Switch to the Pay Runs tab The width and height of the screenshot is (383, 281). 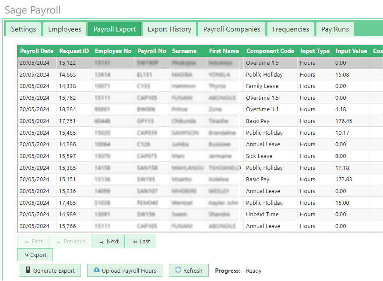[335, 29]
